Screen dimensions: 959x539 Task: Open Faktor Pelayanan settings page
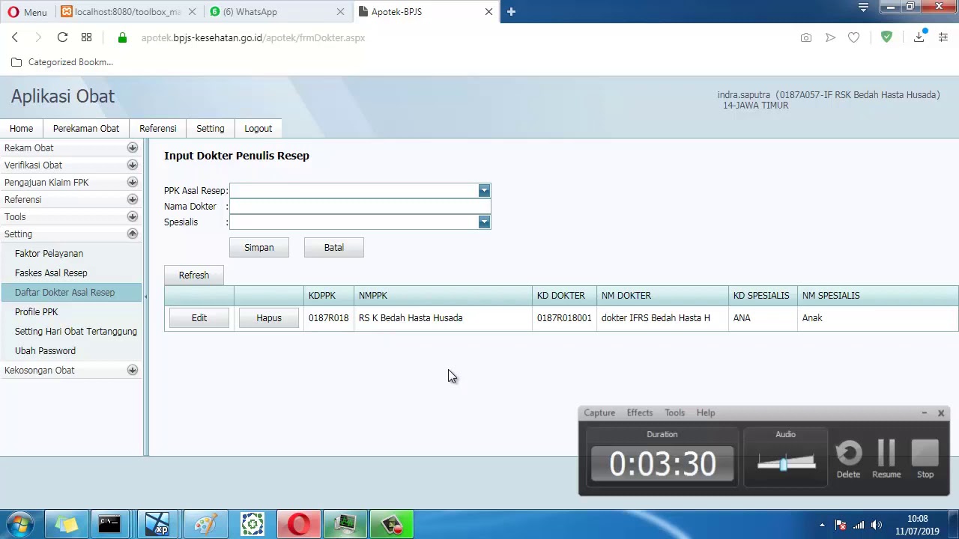point(49,254)
